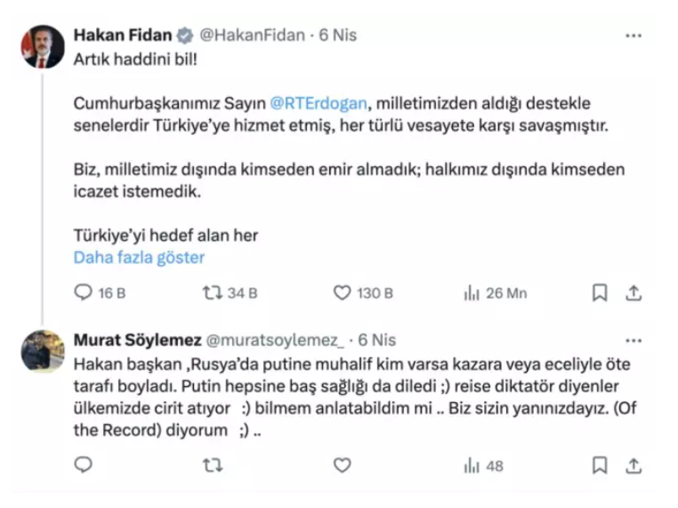Open more options on Murat Söylemez's reply
The height and width of the screenshot is (508, 678).
click(633, 341)
